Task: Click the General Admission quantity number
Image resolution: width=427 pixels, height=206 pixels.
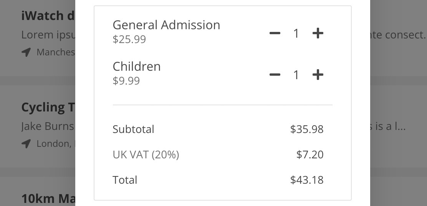Action: (x=296, y=33)
